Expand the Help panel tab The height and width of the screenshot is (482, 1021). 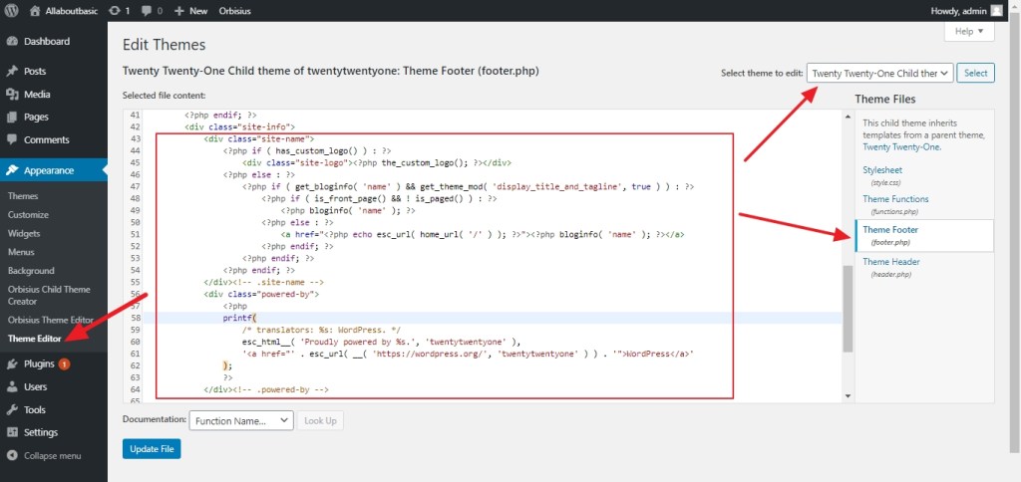click(968, 32)
